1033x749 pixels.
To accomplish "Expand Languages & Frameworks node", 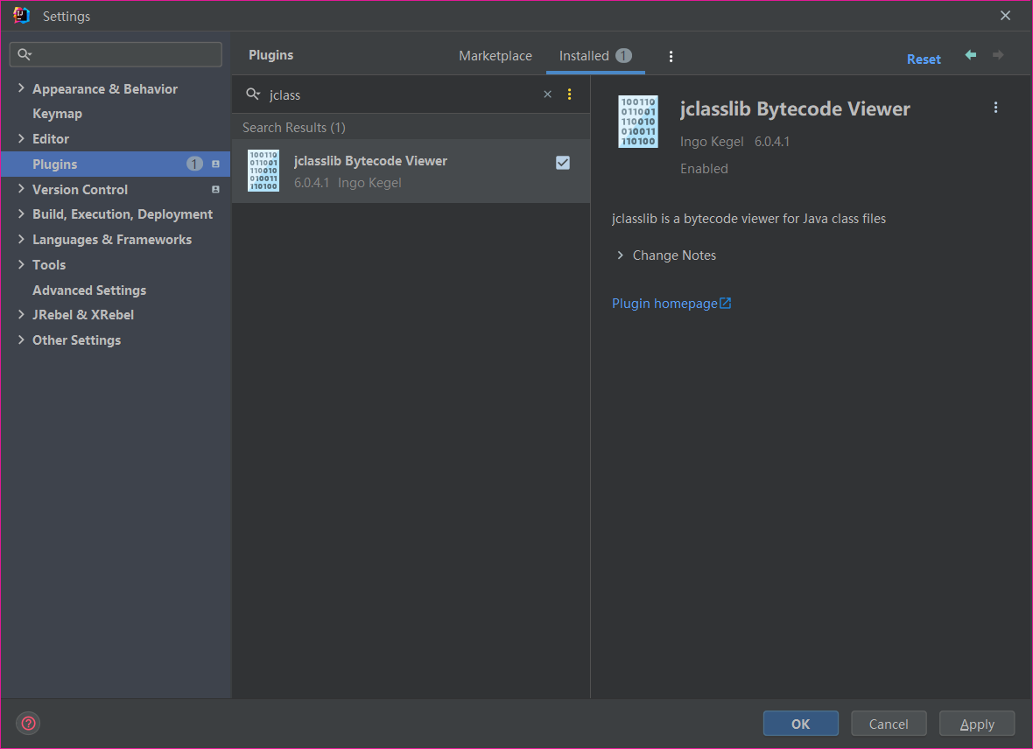I will pos(21,239).
